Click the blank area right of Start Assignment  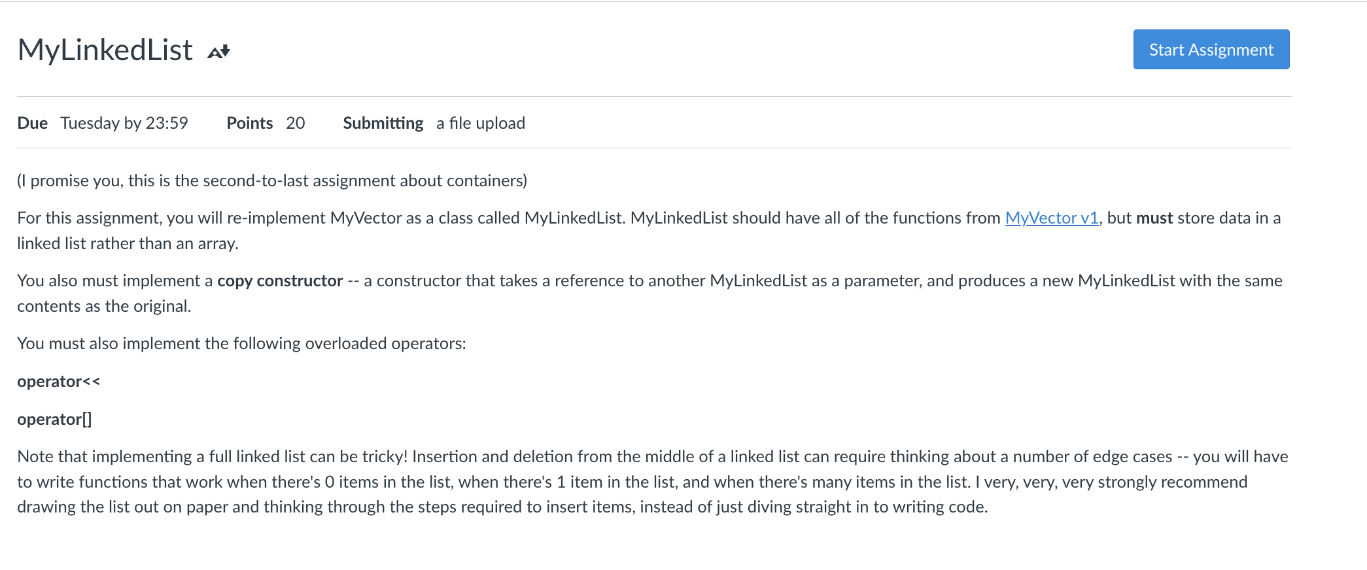1328,49
